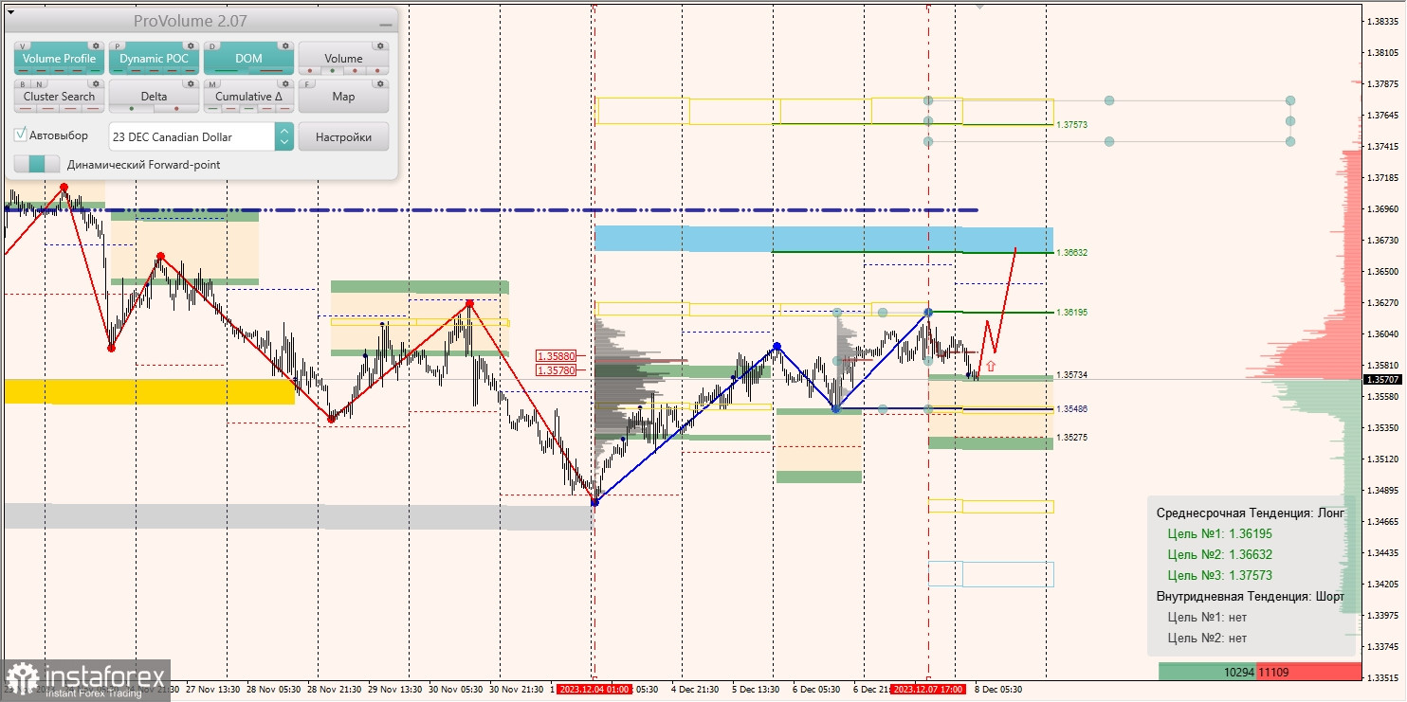Uncheck the Автовыбор checkbox
1407x702 pixels.
click(21, 135)
